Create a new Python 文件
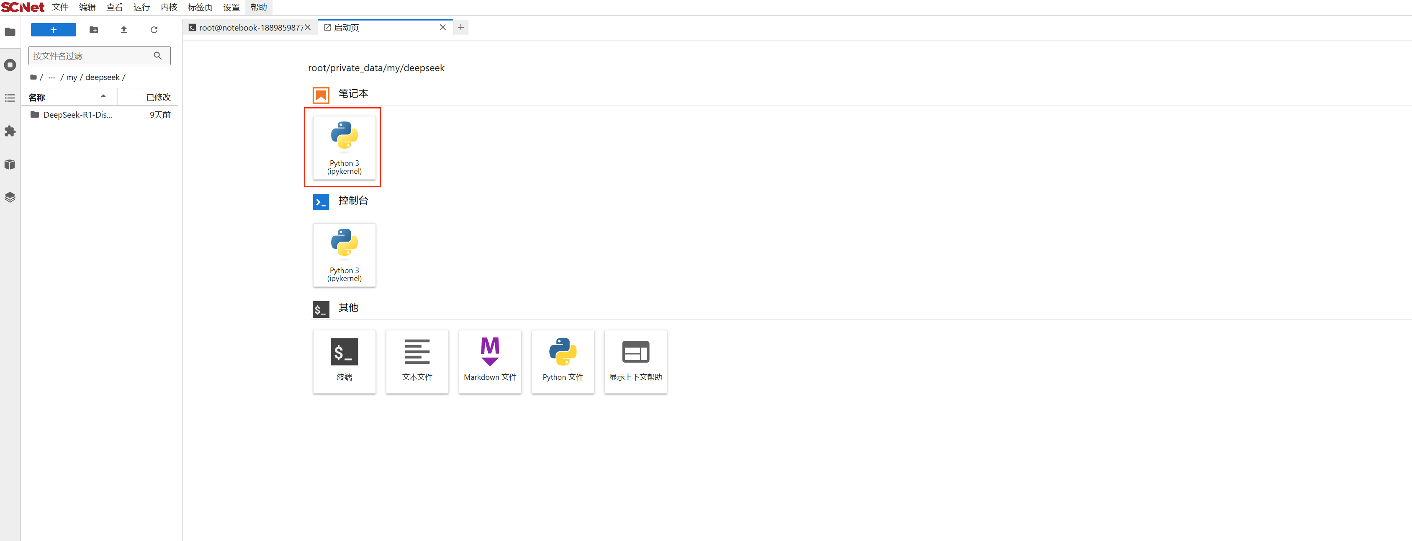Image resolution: width=1412 pixels, height=541 pixels. [562, 361]
